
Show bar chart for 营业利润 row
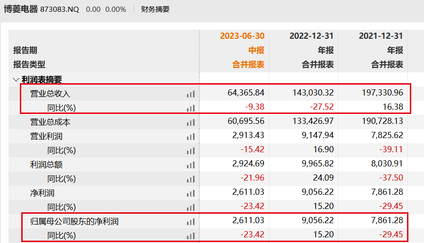[x=190, y=137]
